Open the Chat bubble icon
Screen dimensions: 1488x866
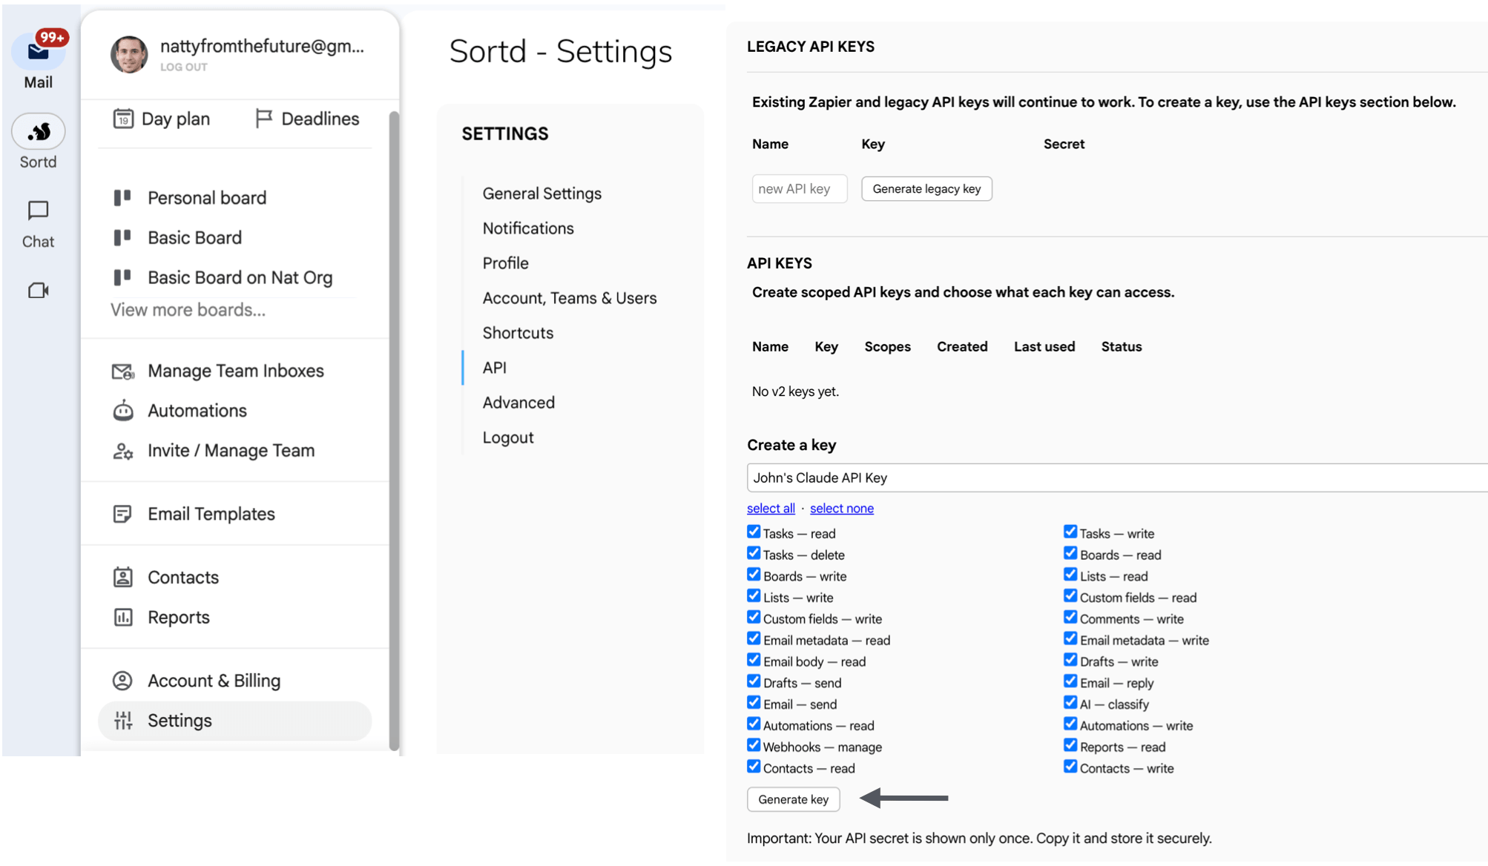click(38, 211)
